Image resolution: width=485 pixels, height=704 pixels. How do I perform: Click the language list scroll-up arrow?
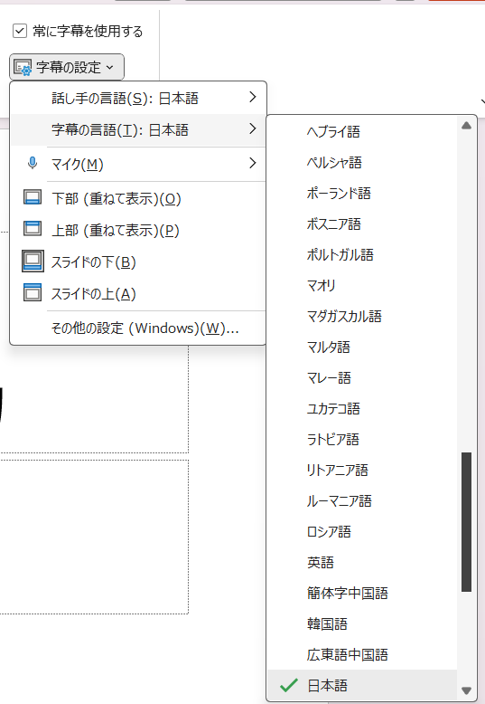click(466, 125)
